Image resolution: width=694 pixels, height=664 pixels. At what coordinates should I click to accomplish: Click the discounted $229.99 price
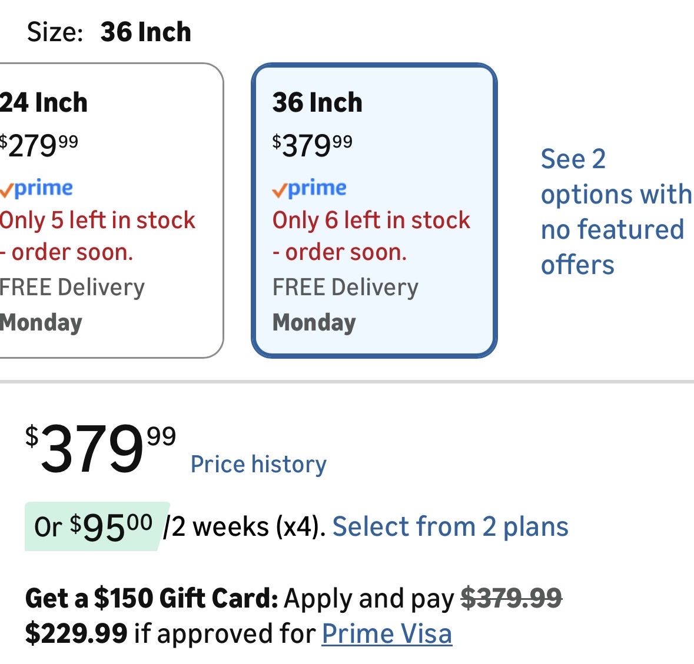(76, 634)
